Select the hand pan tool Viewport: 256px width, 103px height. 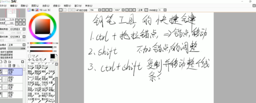click(x=41, y=60)
